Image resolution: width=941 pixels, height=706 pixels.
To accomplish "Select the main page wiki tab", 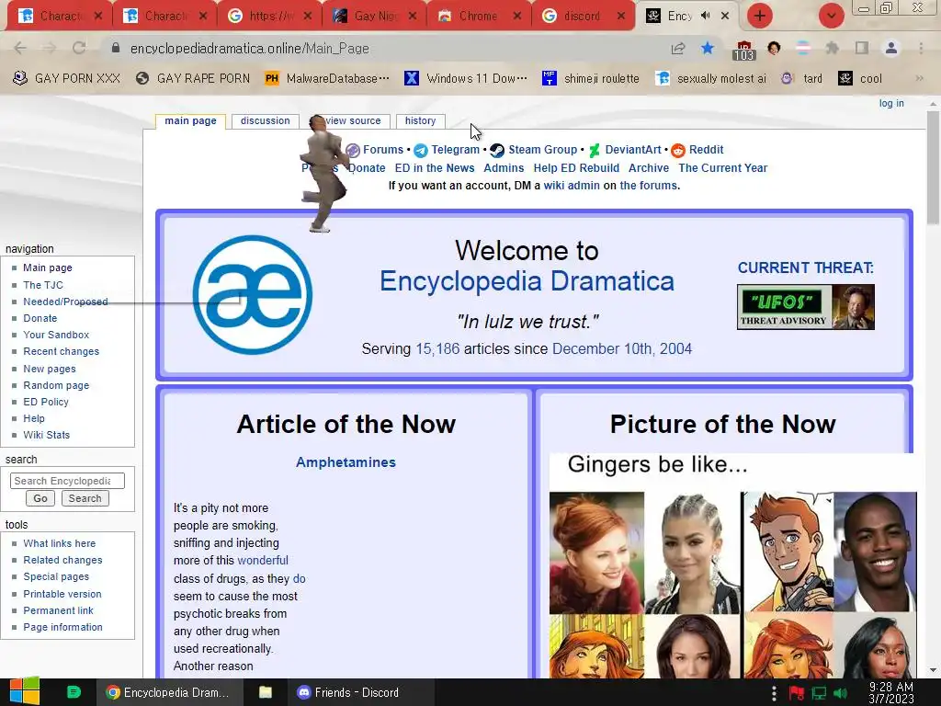I will coord(190,120).
